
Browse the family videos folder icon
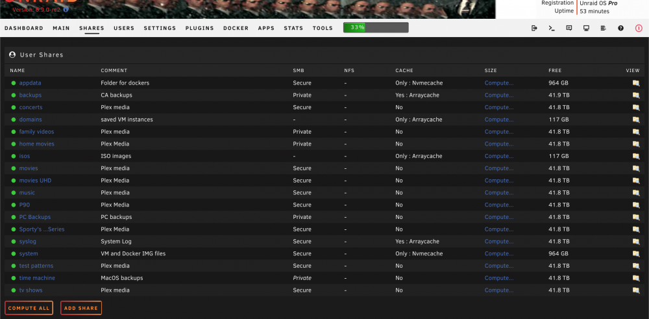(636, 132)
